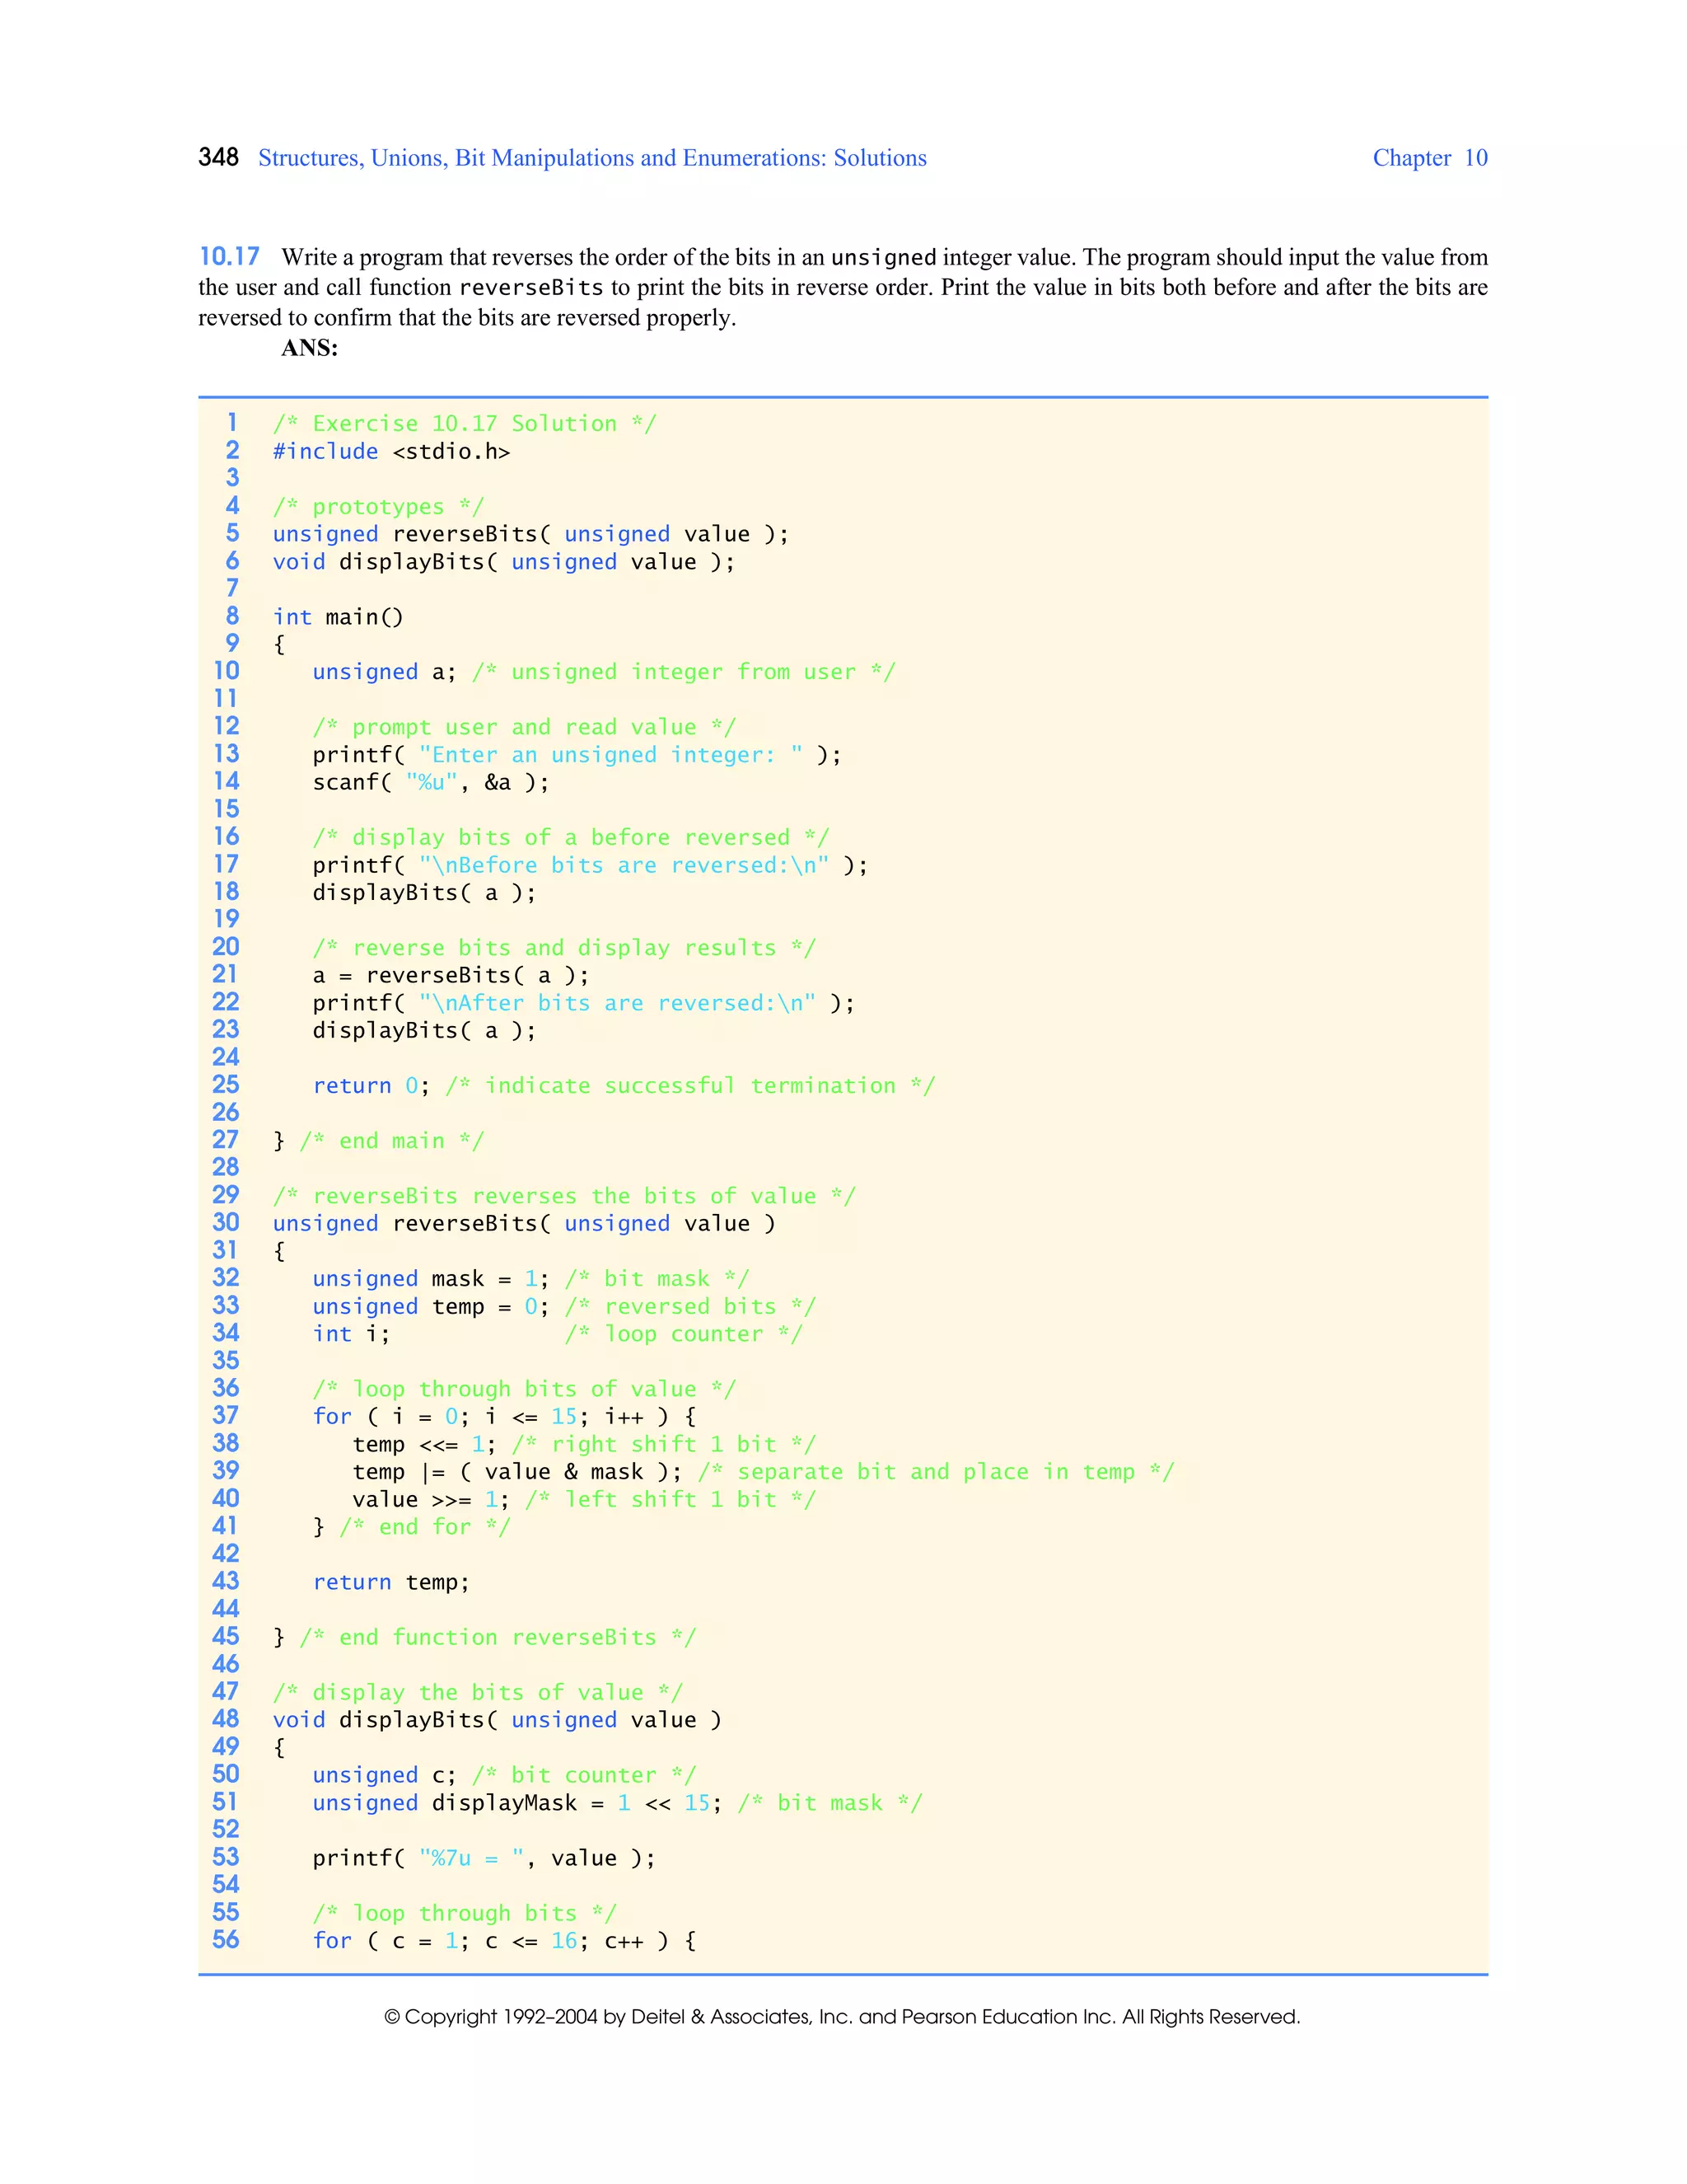Click 'return 0;' on line 25
Screen dimensions: 1687x2184
(x=371, y=1086)
